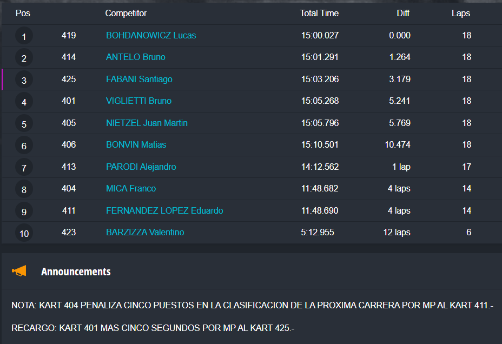Viewport: 502px width, 344px height.
Task: Click the position 3 circle badge
Action: point(24,81)
